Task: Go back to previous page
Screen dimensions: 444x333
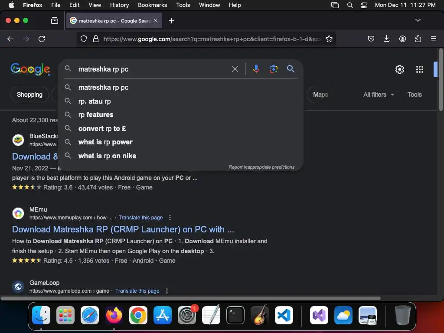Action: coord(10,39)
